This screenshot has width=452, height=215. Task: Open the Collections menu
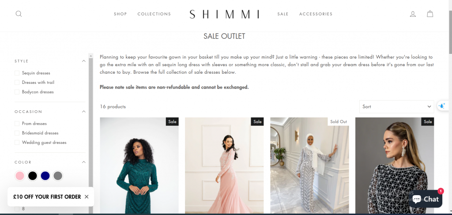click(x=154, y=14)
